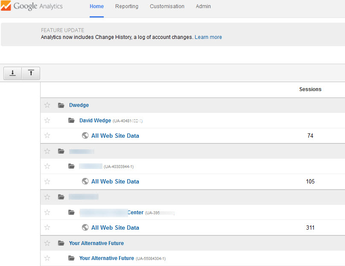Star the Dwedge account
Viewport: 345px width, 266px height.
(x=47, y=105)
